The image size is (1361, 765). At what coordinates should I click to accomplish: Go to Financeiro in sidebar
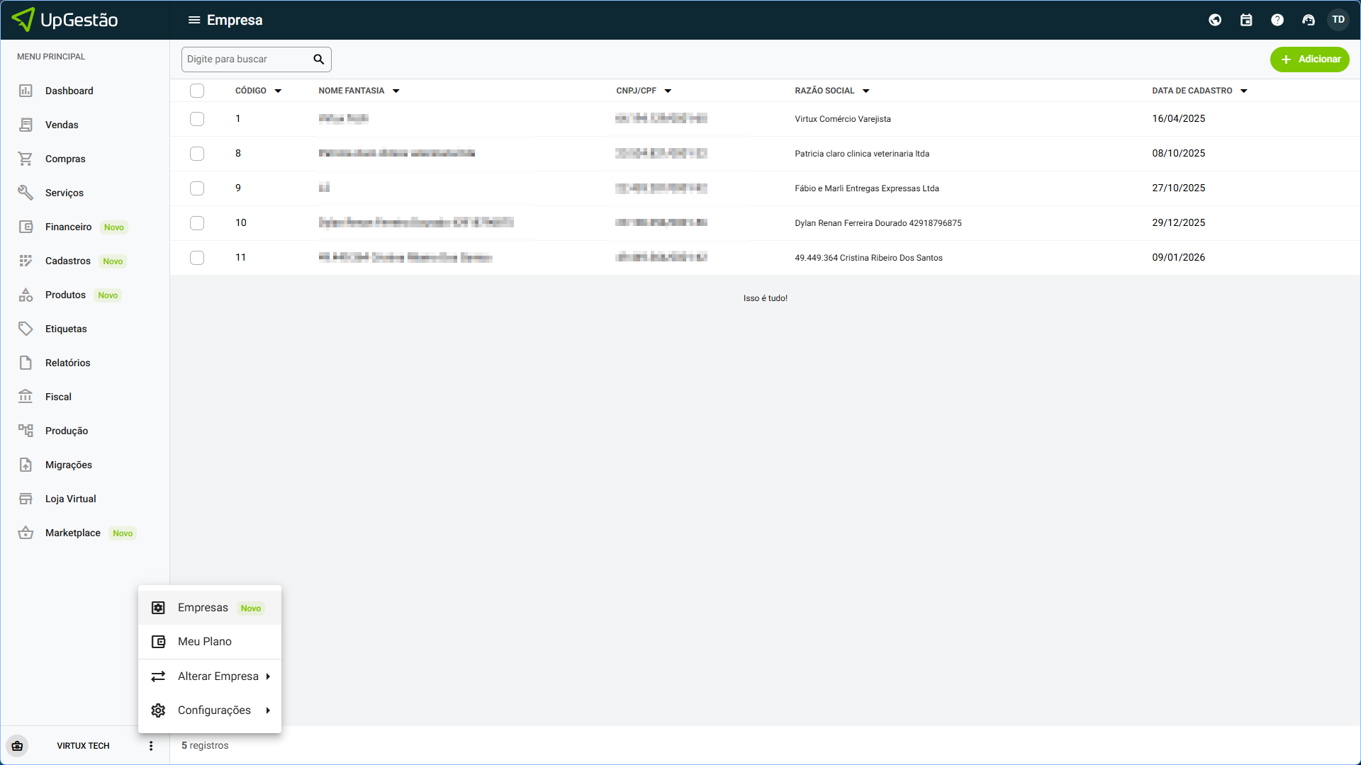68,227
